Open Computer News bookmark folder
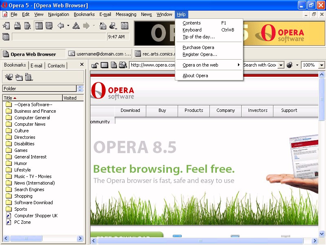Screen dimensions: 326x245 (30, 124)
